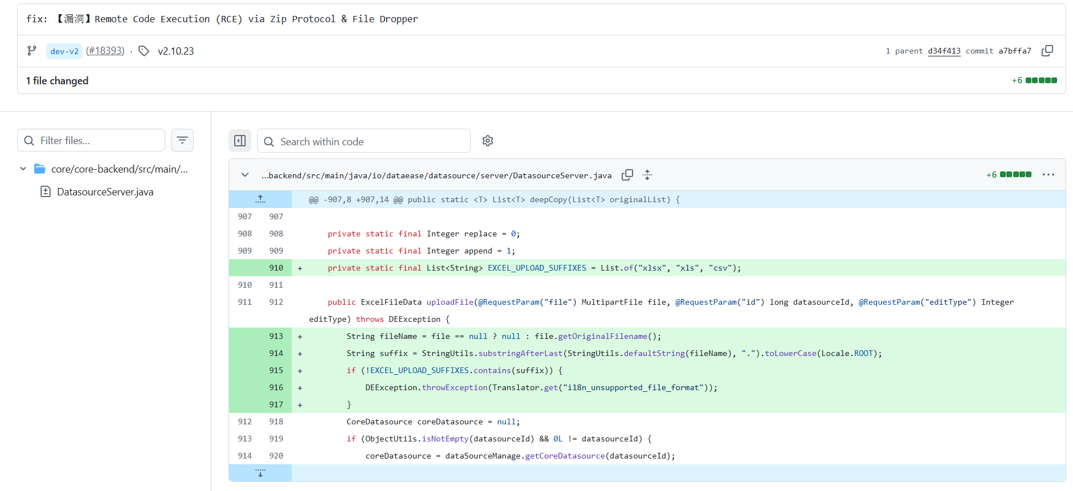Viewport: 1073px width, 491px height.
Task: Click the tag icon next to v2.10.23
Action: click(x=144, y=51)
